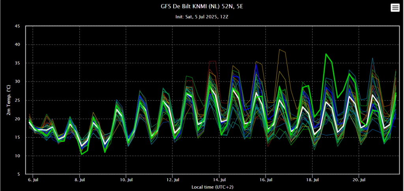Click the thick green line's lowest dip at 8. Jul

[82, 154]
